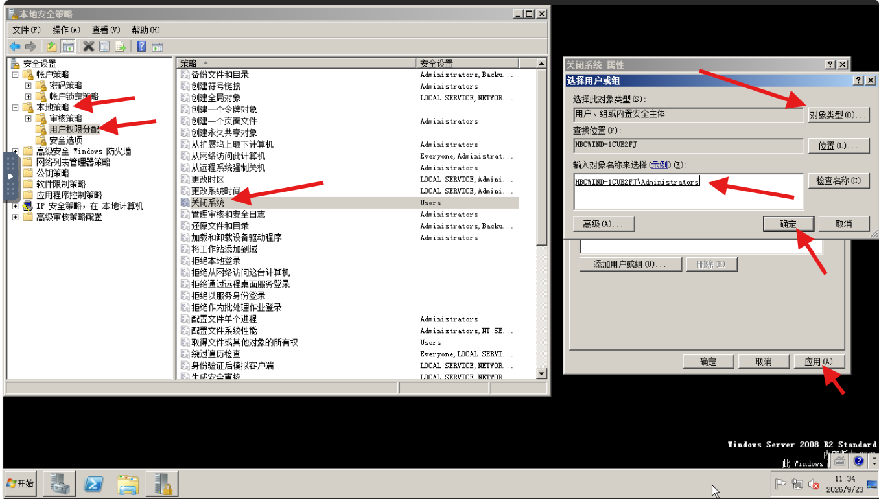Screen dimensions: 879x499
Task: Expand the 密码策略 tree node
Action: (x=28, y=86)
